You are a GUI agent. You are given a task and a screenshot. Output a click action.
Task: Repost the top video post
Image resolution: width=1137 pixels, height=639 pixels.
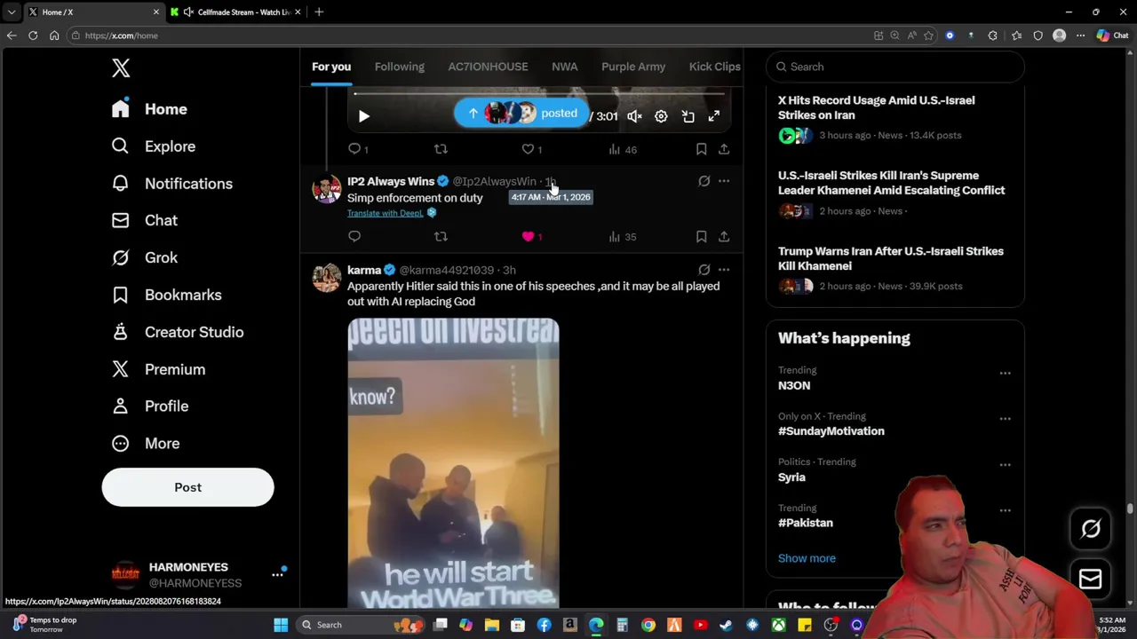441,149
